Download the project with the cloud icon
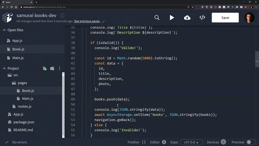This screenshot has height=146, width=259. pyautogui.click(x=187, y=17)
